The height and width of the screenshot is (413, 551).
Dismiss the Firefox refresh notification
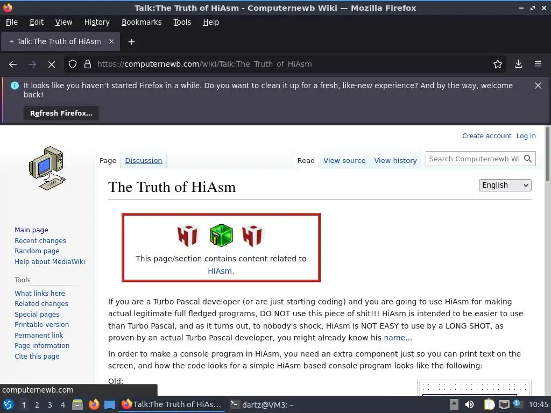(538, 86)
